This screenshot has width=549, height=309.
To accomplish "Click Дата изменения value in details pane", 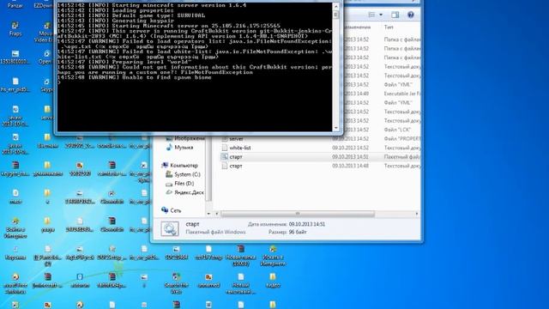I will (x=307, y=224).
